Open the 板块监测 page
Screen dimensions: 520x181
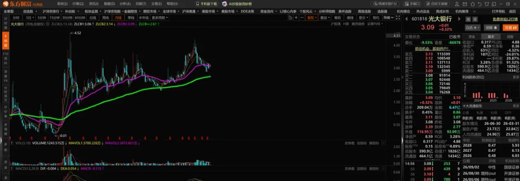(x=91, y=11)
